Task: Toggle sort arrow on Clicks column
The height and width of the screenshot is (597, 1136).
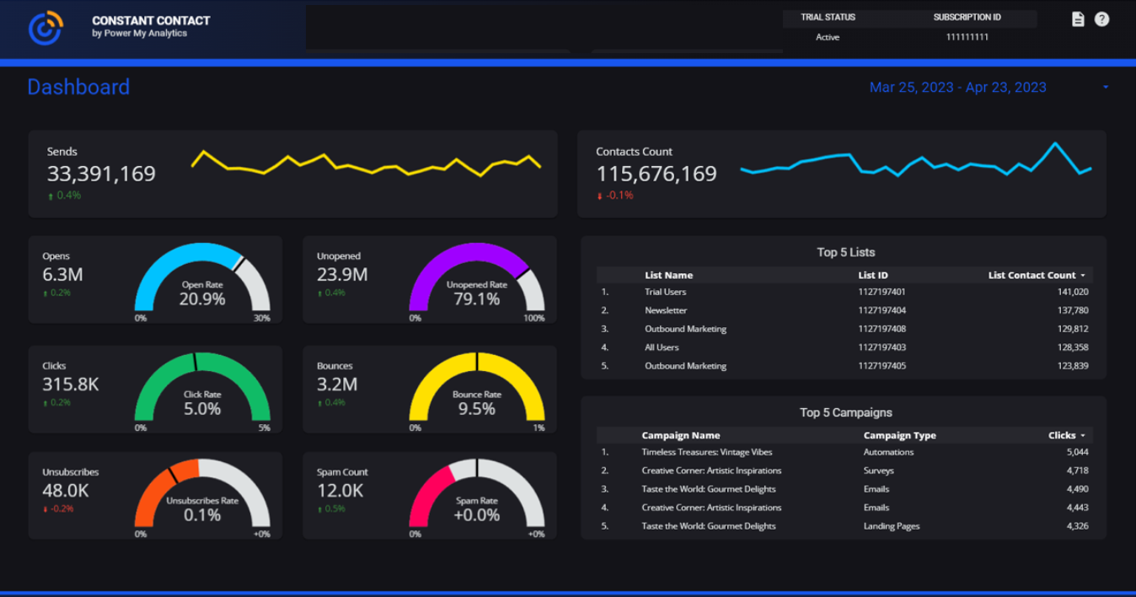Action: pos(1083,436)
